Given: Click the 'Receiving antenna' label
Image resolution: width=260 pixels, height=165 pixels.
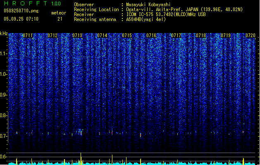Looking at the screenshot, I should [x=95, y=19].
